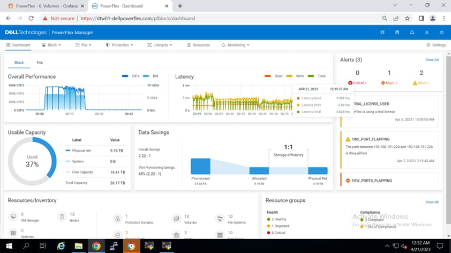Toggle the Read legend in Latency chart

[x=274, y=76]
